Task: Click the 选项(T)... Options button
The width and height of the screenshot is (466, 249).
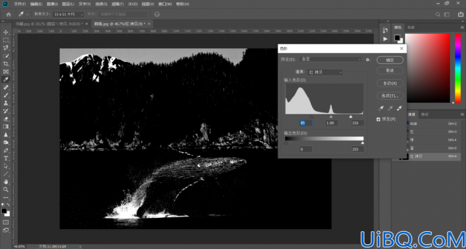Action: (x=390, y=96)
